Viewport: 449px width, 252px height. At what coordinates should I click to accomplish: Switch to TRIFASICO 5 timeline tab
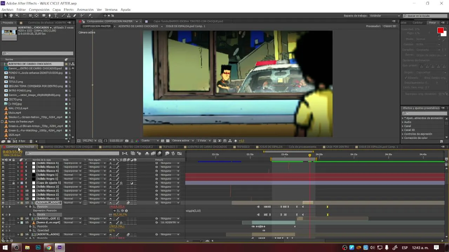coord(170,147)
